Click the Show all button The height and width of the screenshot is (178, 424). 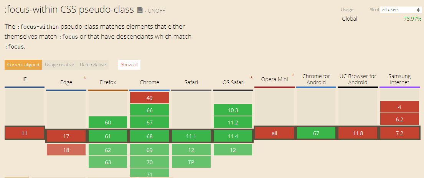click(129, 65)
